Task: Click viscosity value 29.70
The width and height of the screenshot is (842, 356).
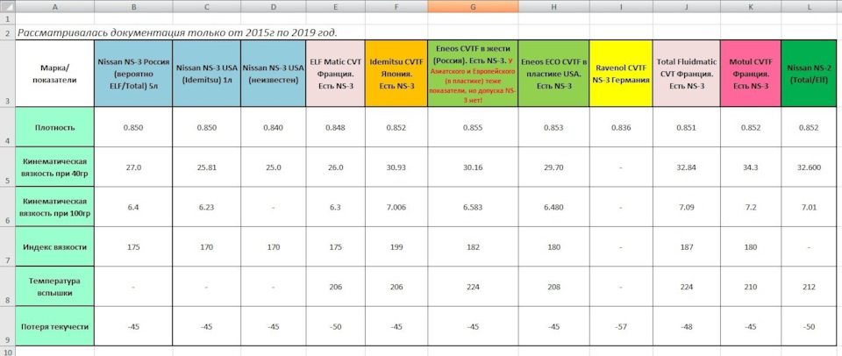Action: pyautogui.click(x=553, y=167)
